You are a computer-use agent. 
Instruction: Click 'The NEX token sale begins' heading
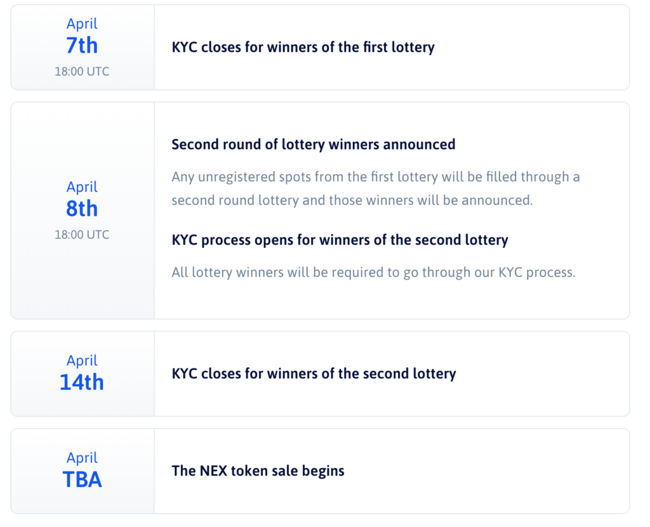click(258, 471)
